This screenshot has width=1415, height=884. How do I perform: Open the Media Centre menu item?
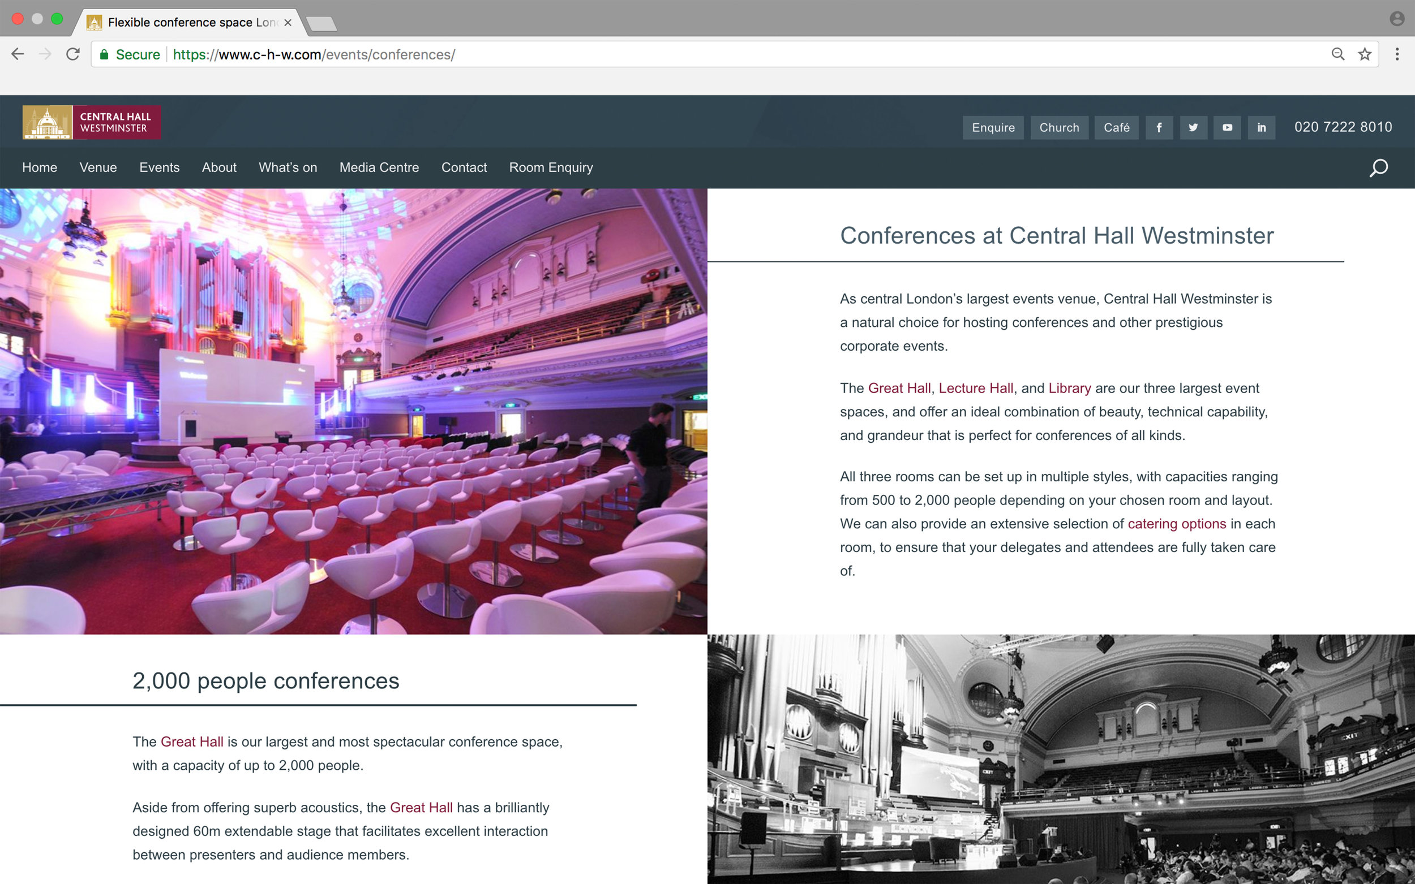click(x=379, y=167)
